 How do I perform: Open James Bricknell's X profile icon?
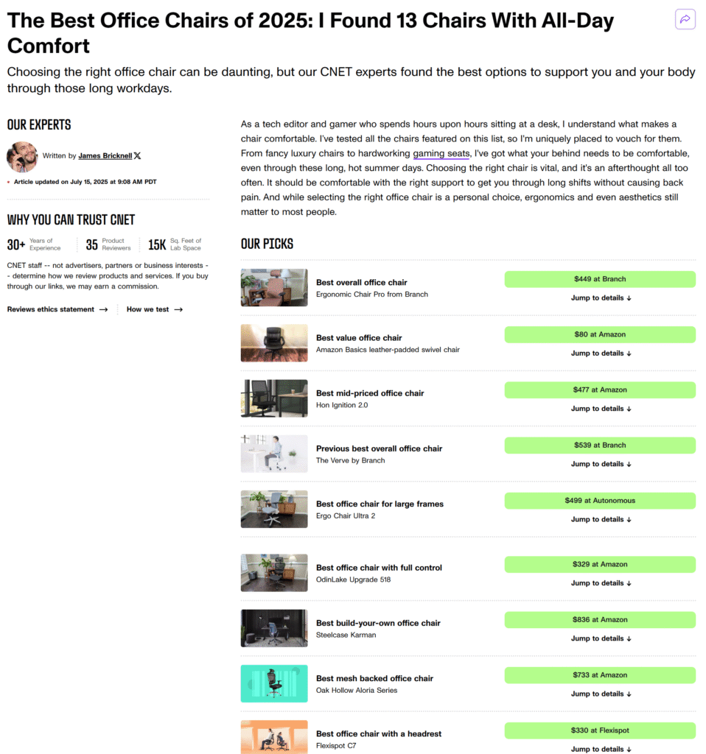pos(137,156)
